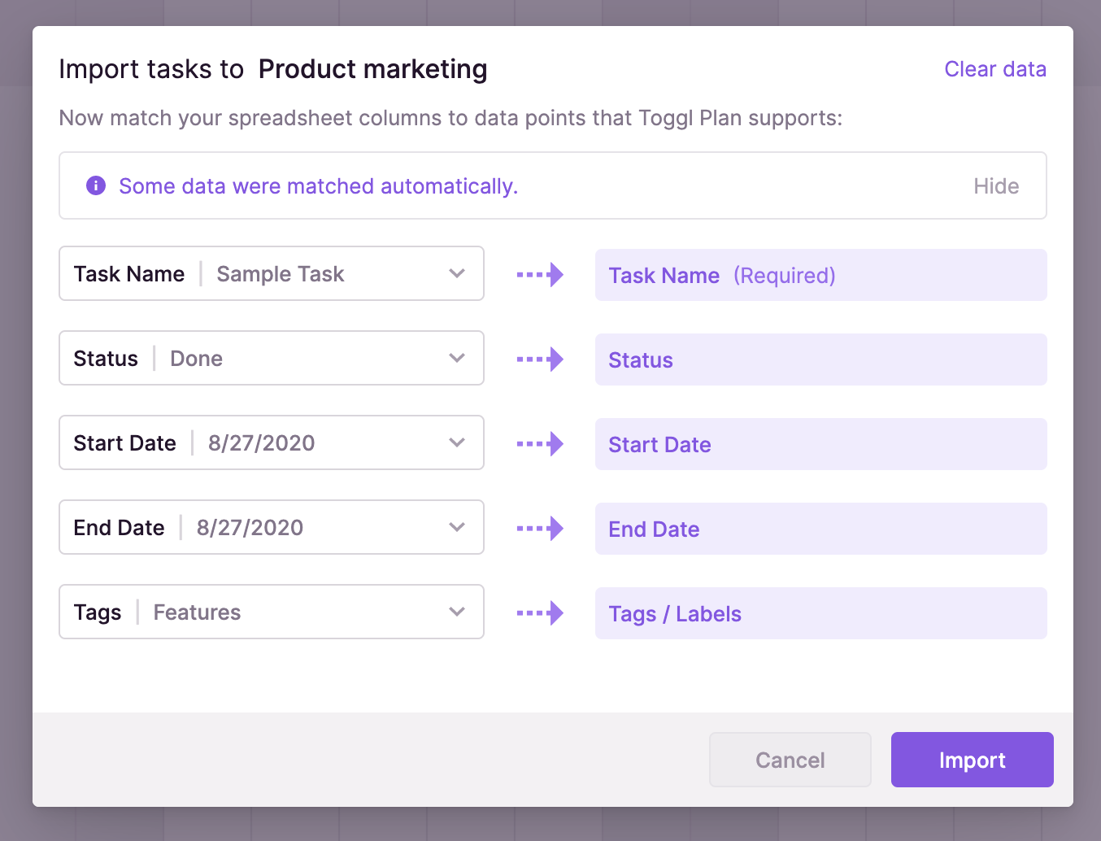1101x841 pixels.
Task: Open the Task Name column dropdown
Action: [456, 274]
